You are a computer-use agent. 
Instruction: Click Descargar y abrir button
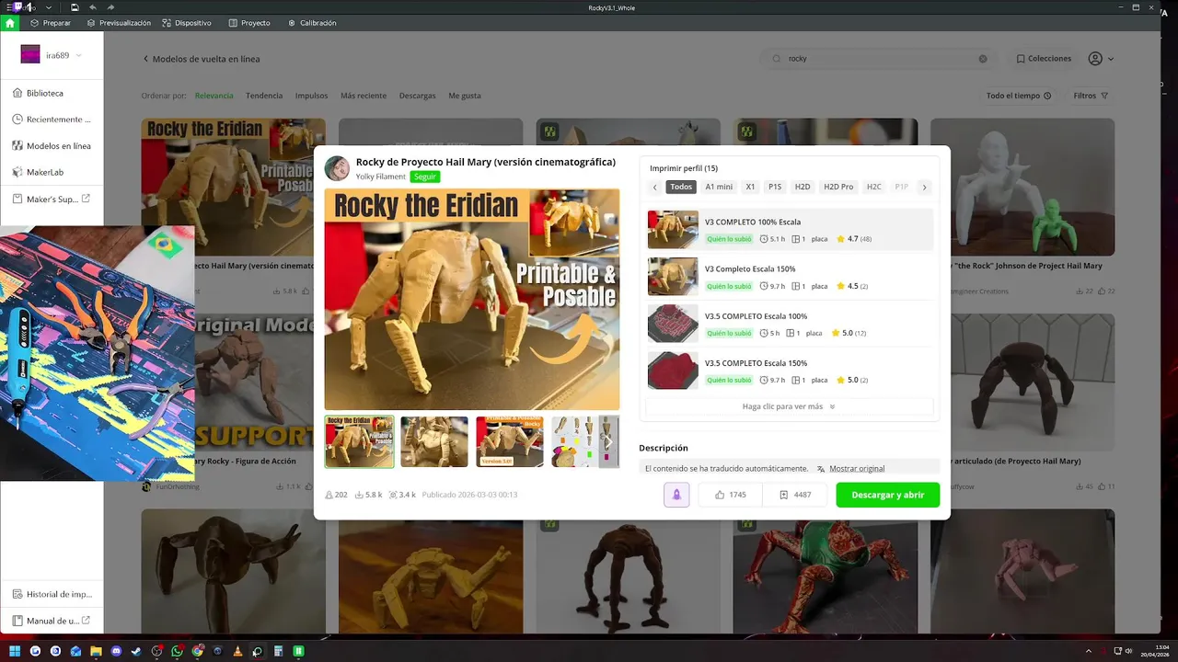point(888,495)
